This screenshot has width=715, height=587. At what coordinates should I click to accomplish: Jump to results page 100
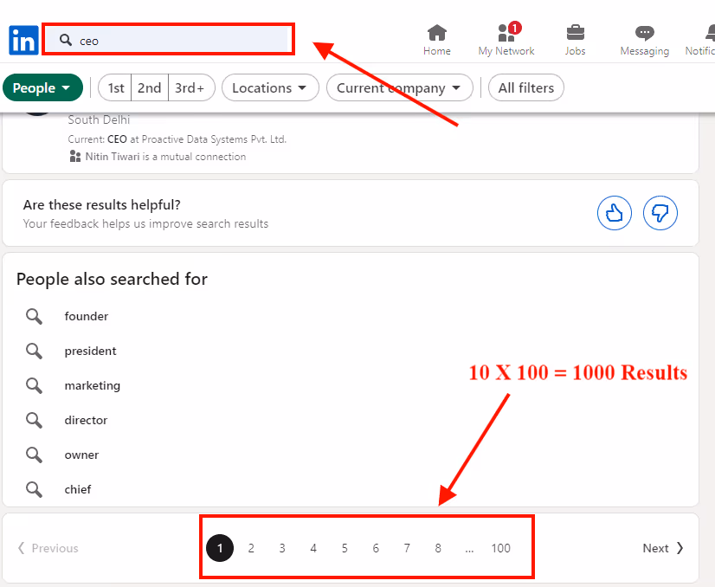coord(500,547)
